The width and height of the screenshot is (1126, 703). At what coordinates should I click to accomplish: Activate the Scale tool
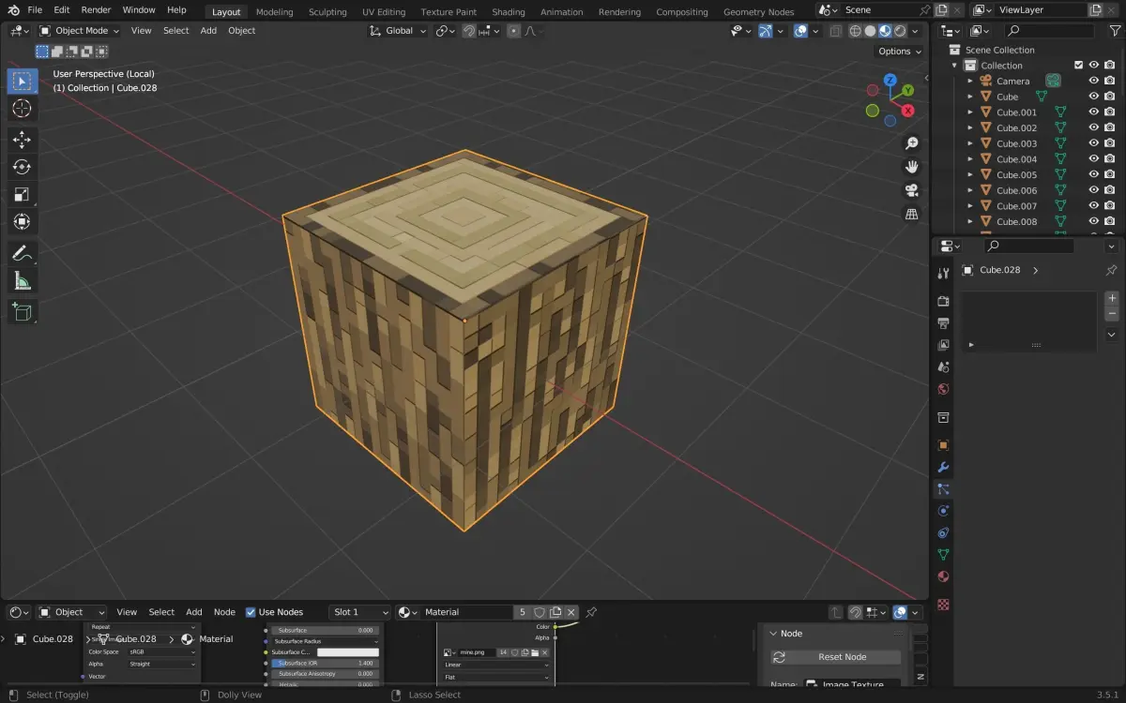point(22,195)
